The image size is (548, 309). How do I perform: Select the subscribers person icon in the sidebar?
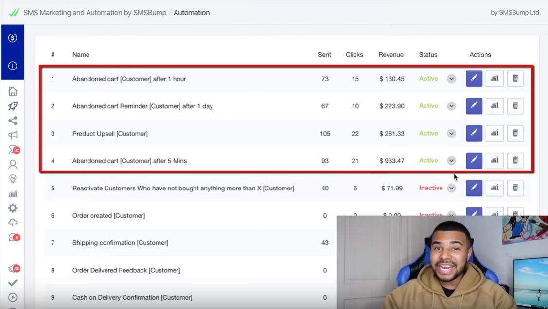tap(12, 164)
